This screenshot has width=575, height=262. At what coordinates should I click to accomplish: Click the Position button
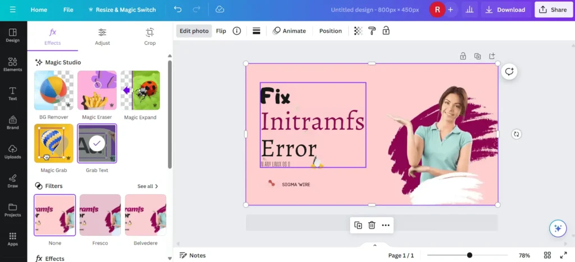(x=330, y=31)
